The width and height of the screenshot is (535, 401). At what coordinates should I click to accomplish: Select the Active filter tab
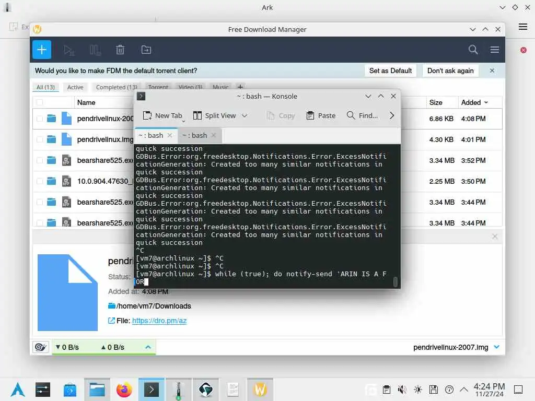tap(75, 87)
